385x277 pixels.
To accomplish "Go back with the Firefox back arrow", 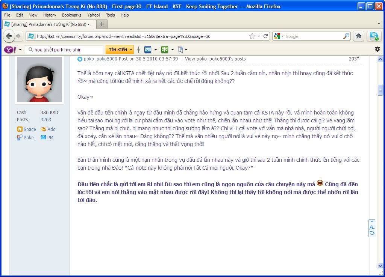I will (9, 36).
